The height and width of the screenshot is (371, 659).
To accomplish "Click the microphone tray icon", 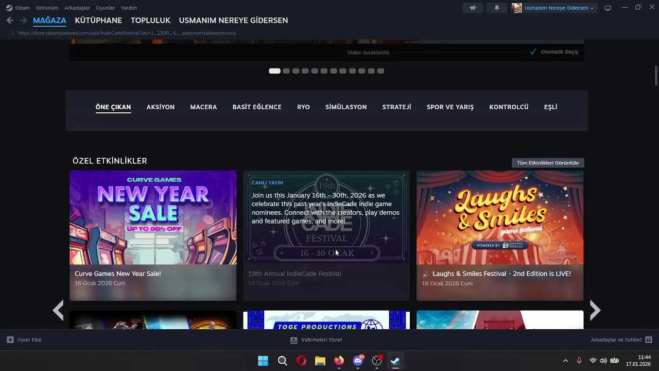I will [x=579, y=361].
